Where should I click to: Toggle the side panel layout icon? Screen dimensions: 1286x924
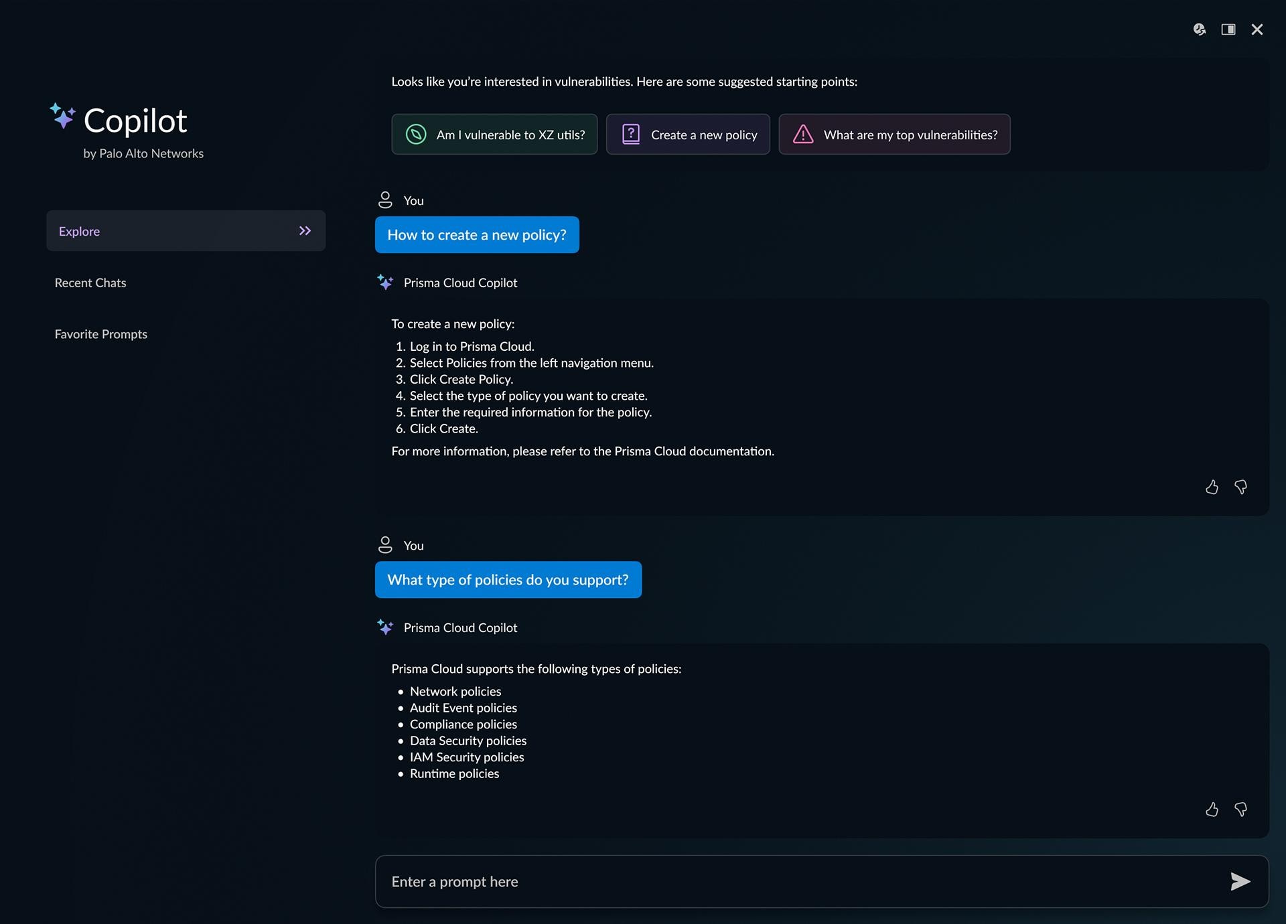click(x=1228, y=29)
